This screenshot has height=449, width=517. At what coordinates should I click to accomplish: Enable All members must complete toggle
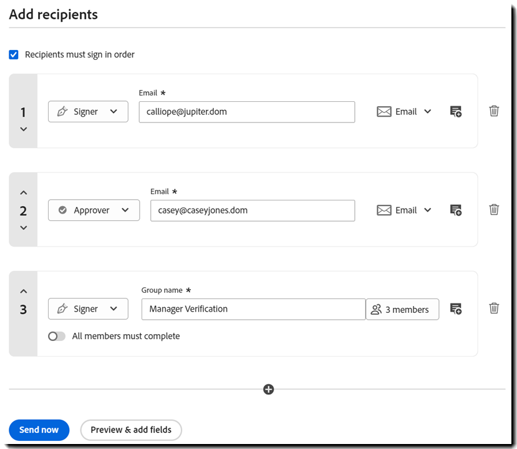57,336
